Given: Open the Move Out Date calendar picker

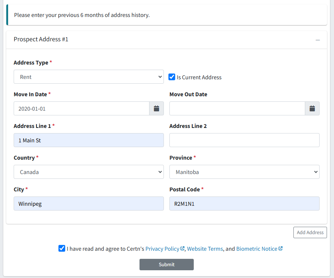Looking at the screenshot, I should click(x=312, y=108).
